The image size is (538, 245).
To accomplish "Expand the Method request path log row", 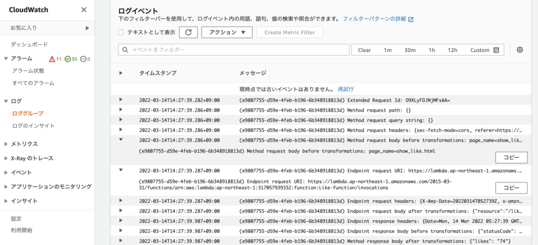I will tap(121, 109).
